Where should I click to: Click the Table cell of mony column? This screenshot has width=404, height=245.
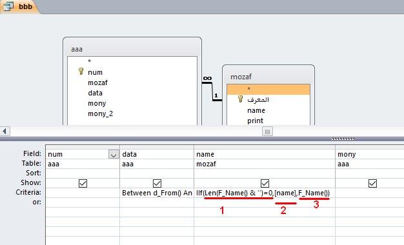point(370,164)
